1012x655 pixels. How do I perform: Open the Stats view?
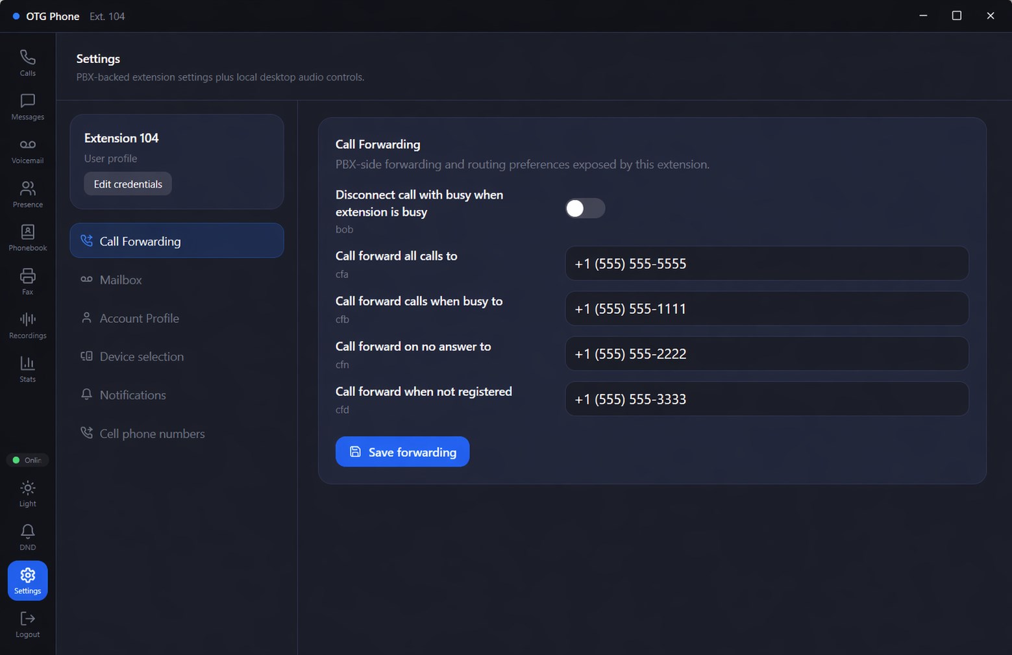pos(27,369)
